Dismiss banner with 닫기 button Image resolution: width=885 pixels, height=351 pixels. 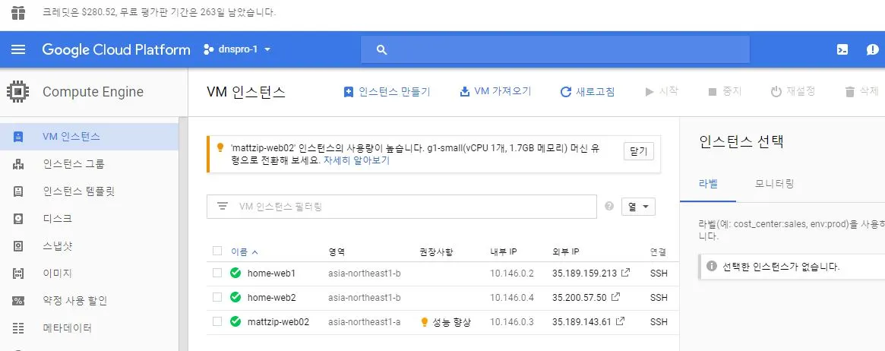pyautogui.click(x=638, y=151)
